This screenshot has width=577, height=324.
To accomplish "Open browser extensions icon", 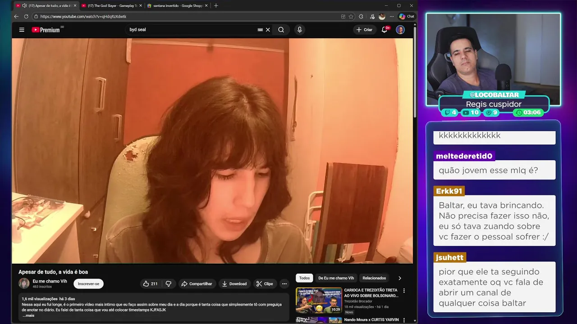I will [x=361, y=16].
